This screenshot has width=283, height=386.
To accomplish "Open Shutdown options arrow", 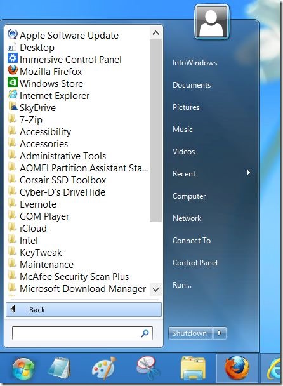I will pyautogui.click(x=220, y=333).
